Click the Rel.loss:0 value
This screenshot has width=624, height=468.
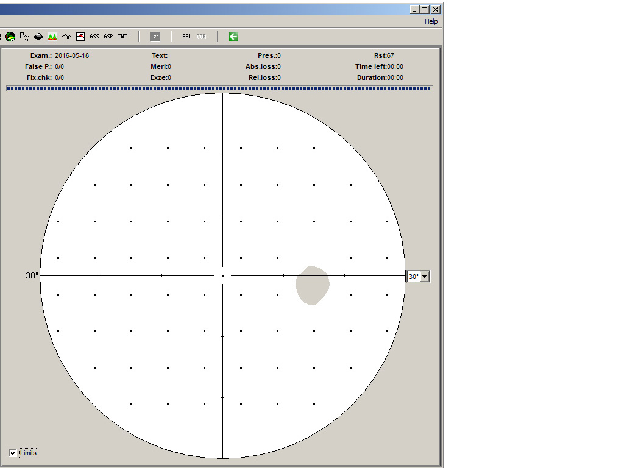point(264,77)
